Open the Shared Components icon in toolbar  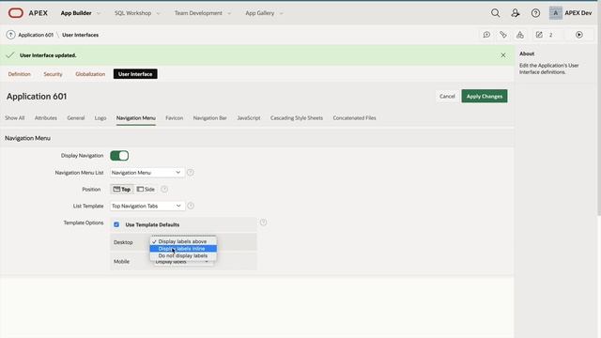[x=519, y=35]
